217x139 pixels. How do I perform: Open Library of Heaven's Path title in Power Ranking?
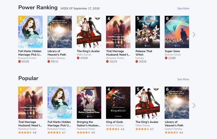[x=57, y=53]
